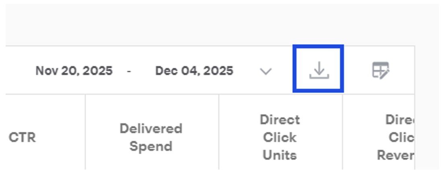Expand the date range chevron
Screen dimensions: 445x178
coord(266,71)
